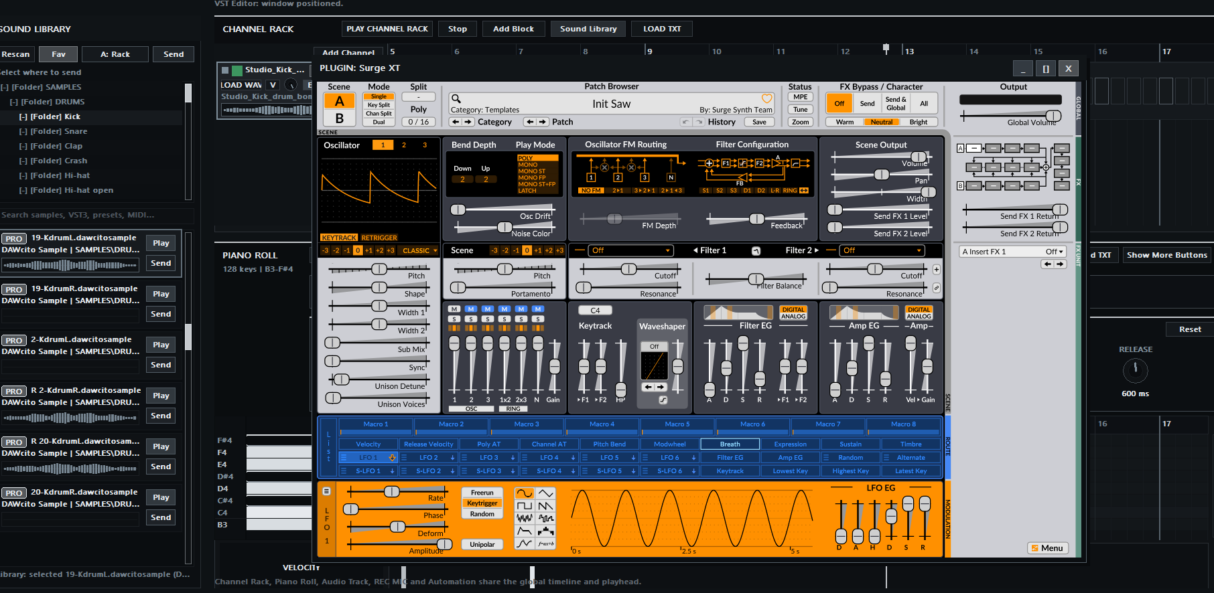Set LFO trigger mode to Freerun
The image size is (1214, 593).
click(482, 493)
